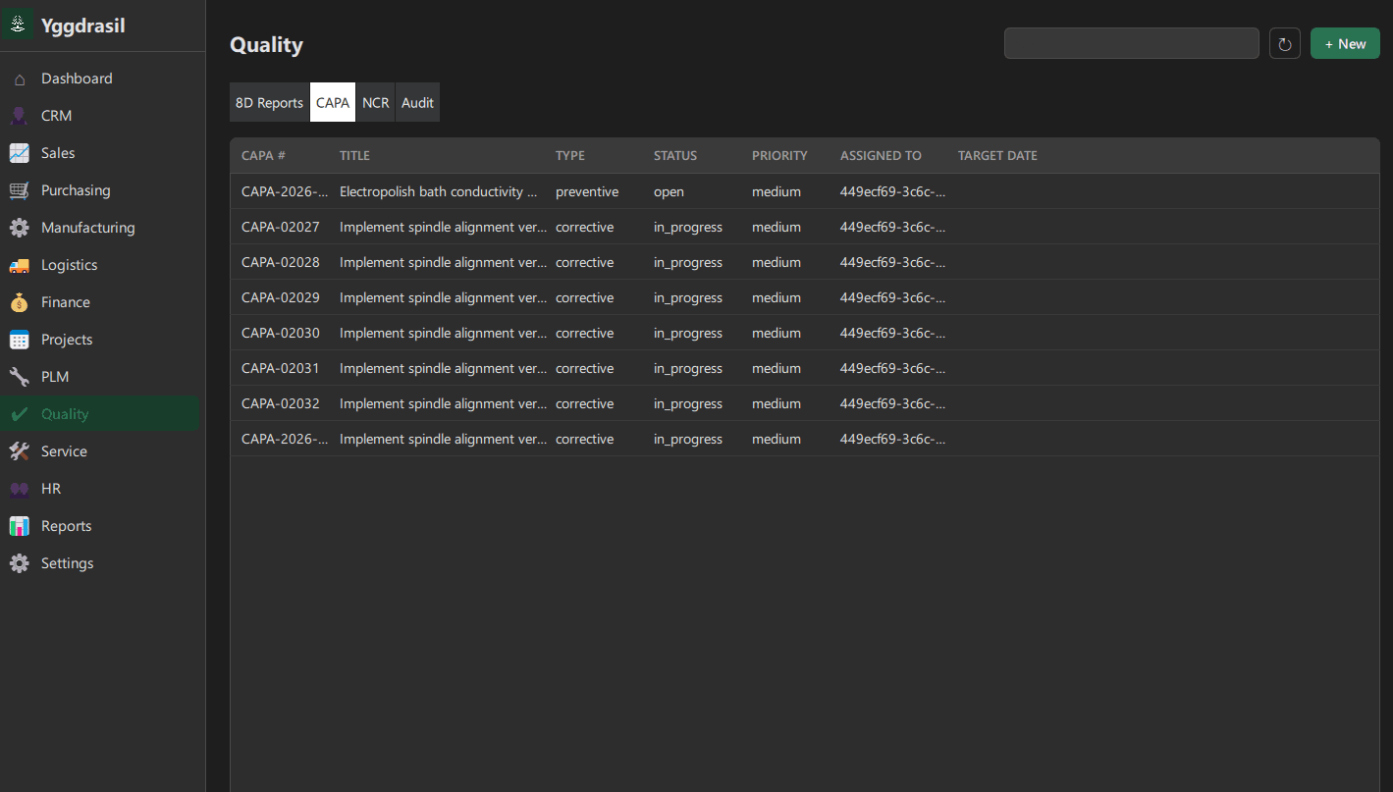Open the Audit tab
The width and height of the screenshot is (1393, 792).
click(417, 102)
